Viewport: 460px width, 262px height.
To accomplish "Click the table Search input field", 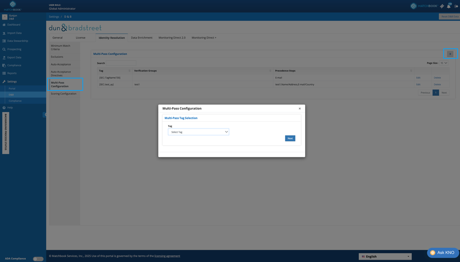I will pos(121,63).
